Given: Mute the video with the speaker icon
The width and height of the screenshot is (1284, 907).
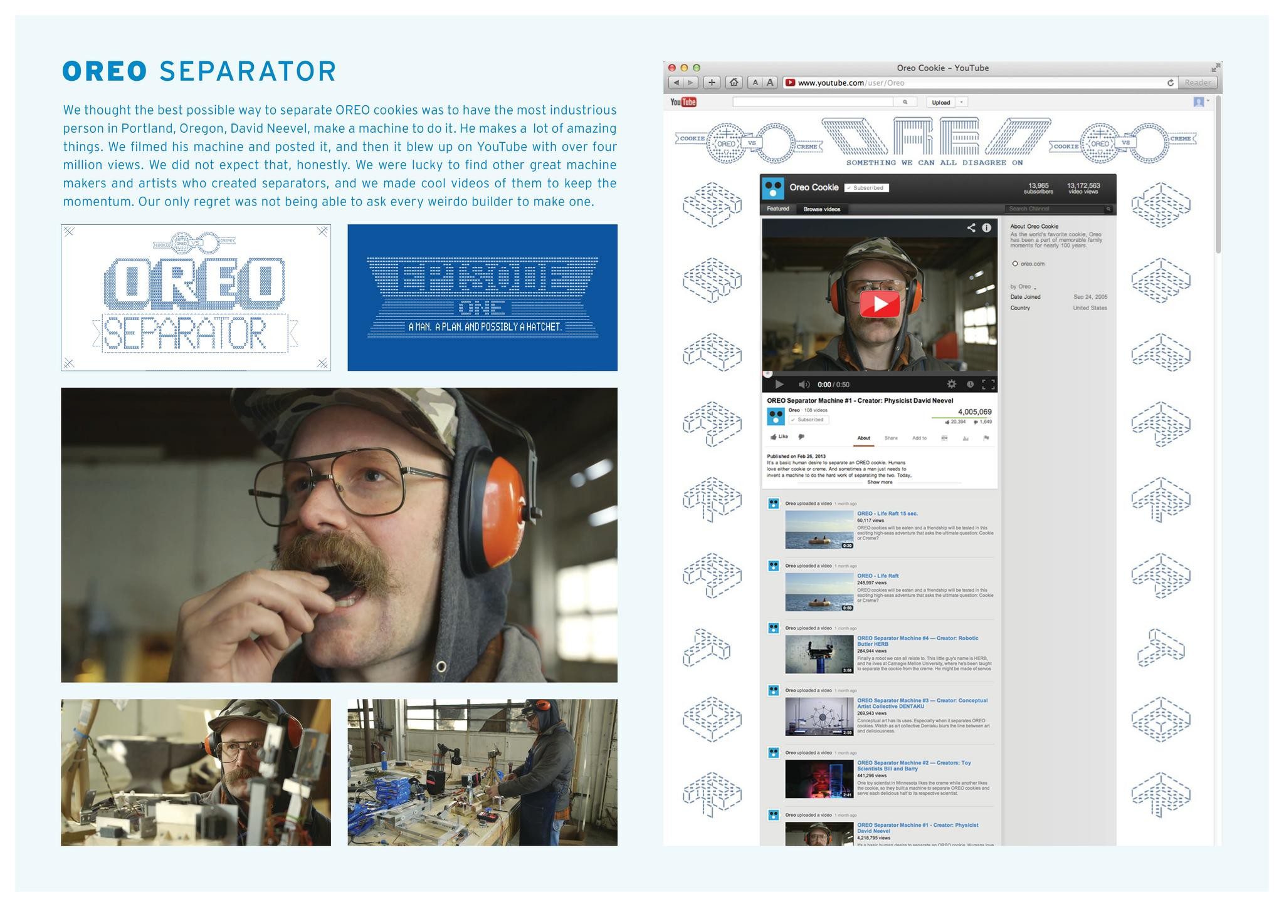Looking at the screenshot, I should coord(804,385).
